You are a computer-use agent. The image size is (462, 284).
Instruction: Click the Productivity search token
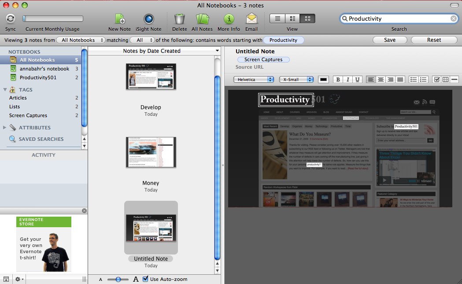(283, 40)
